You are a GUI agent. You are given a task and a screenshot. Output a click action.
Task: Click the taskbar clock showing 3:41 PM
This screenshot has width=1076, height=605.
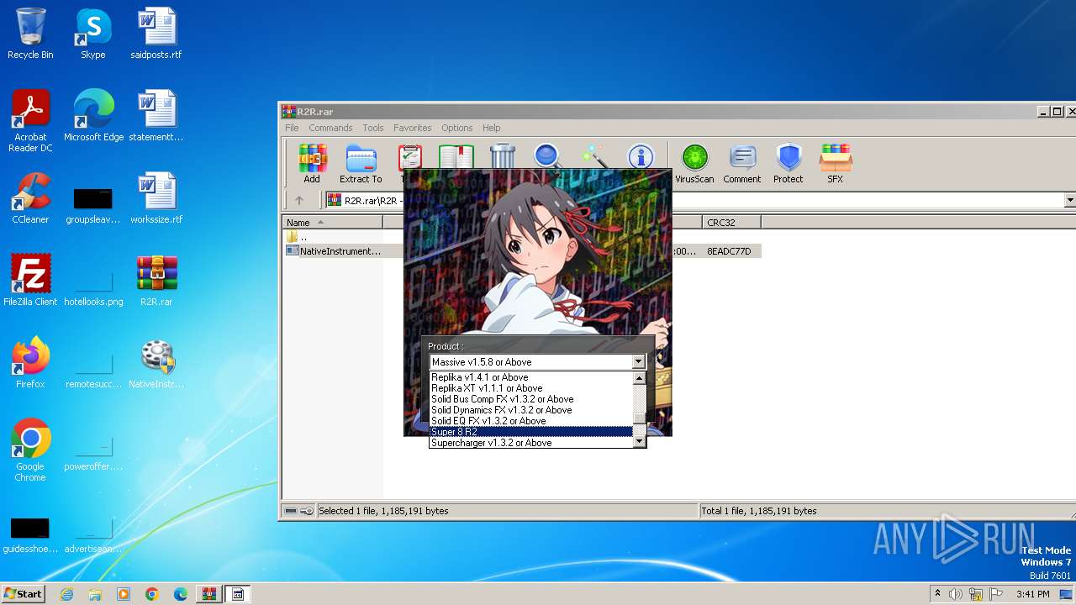point(1032,594)
